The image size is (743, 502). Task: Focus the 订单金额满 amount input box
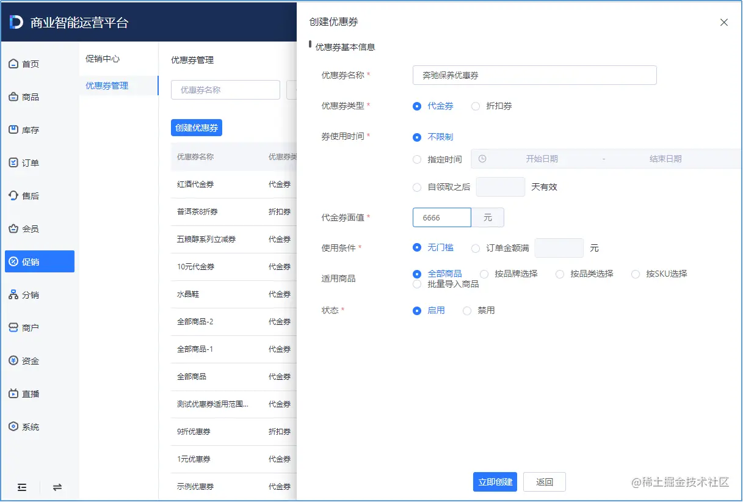(559, 248)
